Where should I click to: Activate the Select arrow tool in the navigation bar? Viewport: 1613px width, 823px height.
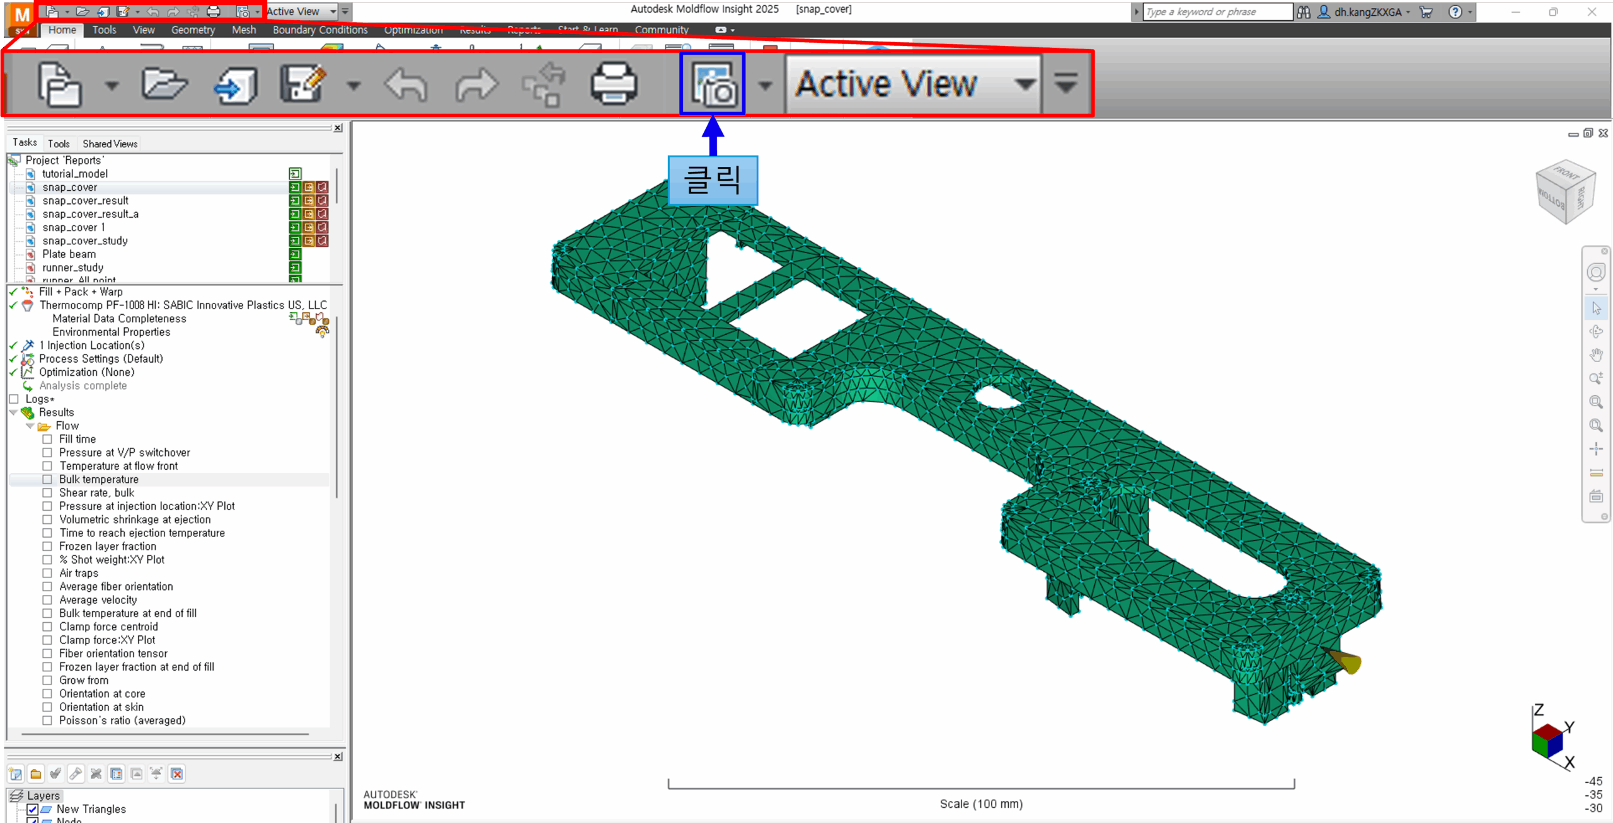point(1596,308)
